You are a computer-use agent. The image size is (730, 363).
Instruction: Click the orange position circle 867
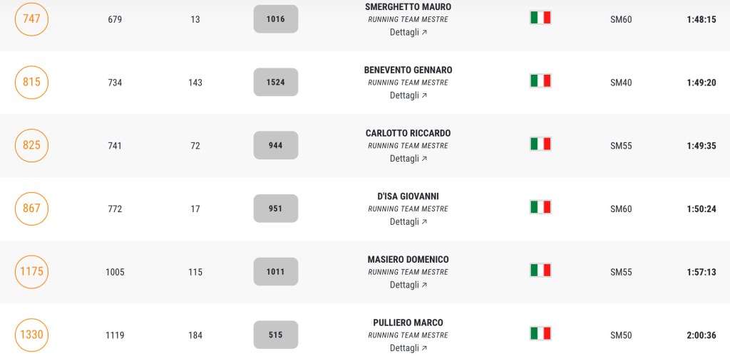pyautogui.click(x=31, y=209)
